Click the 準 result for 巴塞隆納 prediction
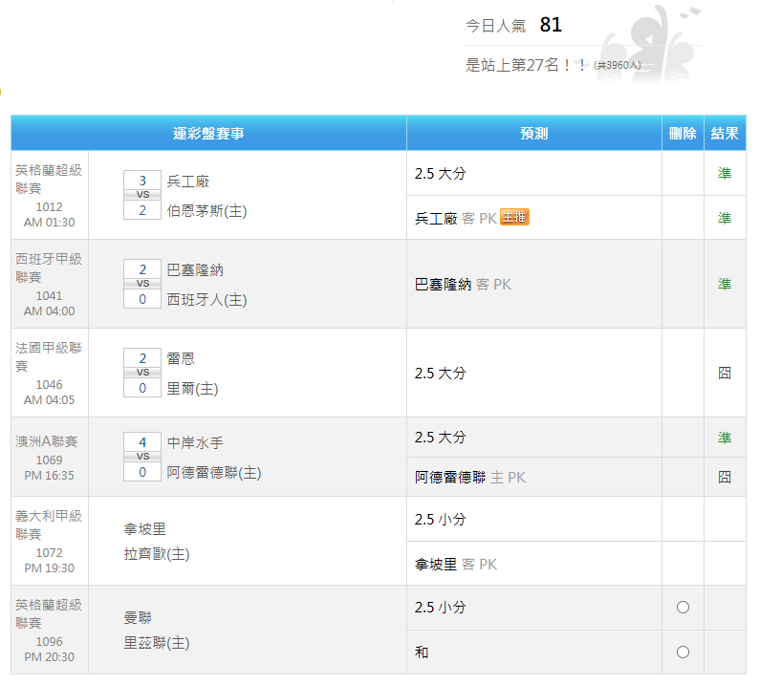 (725, 284)
